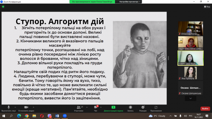212x119 pixels.
Task: Stop camera with Остановить видео button
Action: click(26, 109)
